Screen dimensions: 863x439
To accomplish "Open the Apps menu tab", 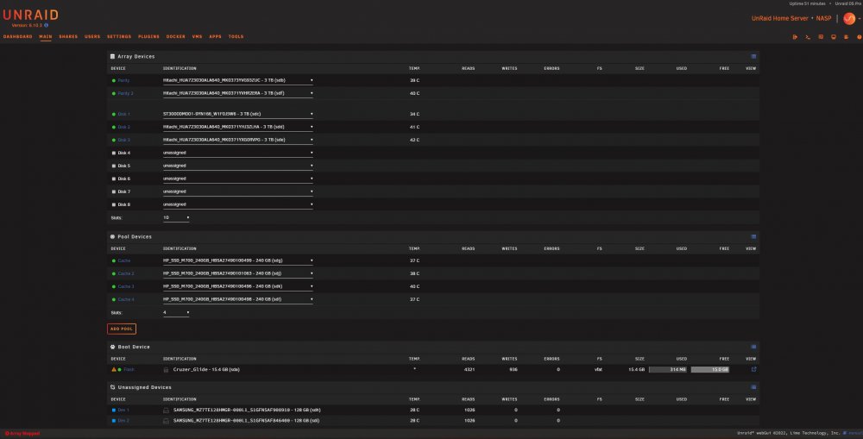I will click(x=215, y=37).
